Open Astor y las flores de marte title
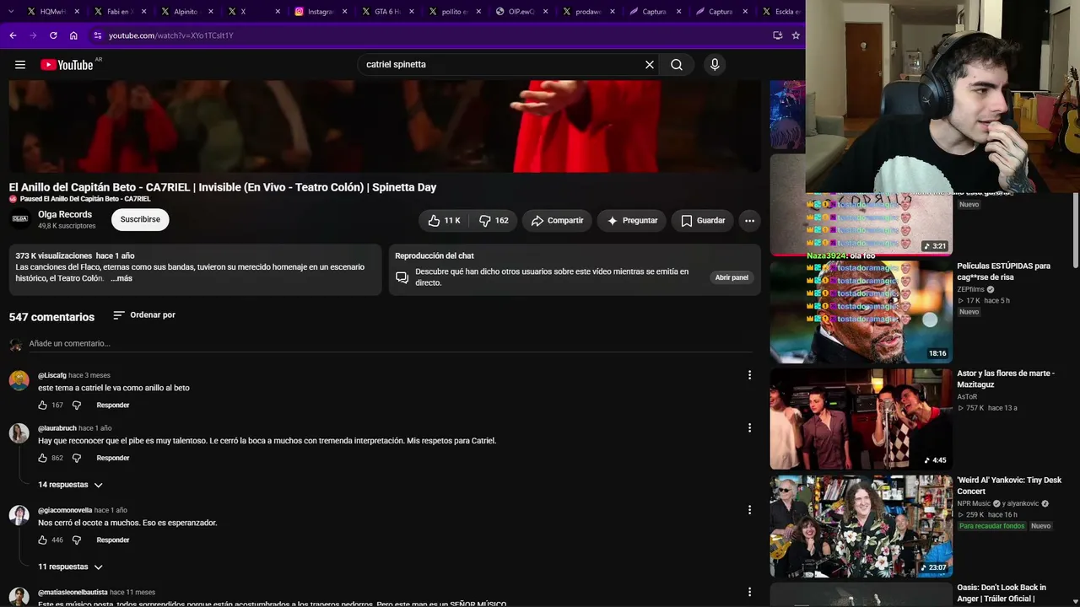The image size is (1080, 607). pos(1006,379)
